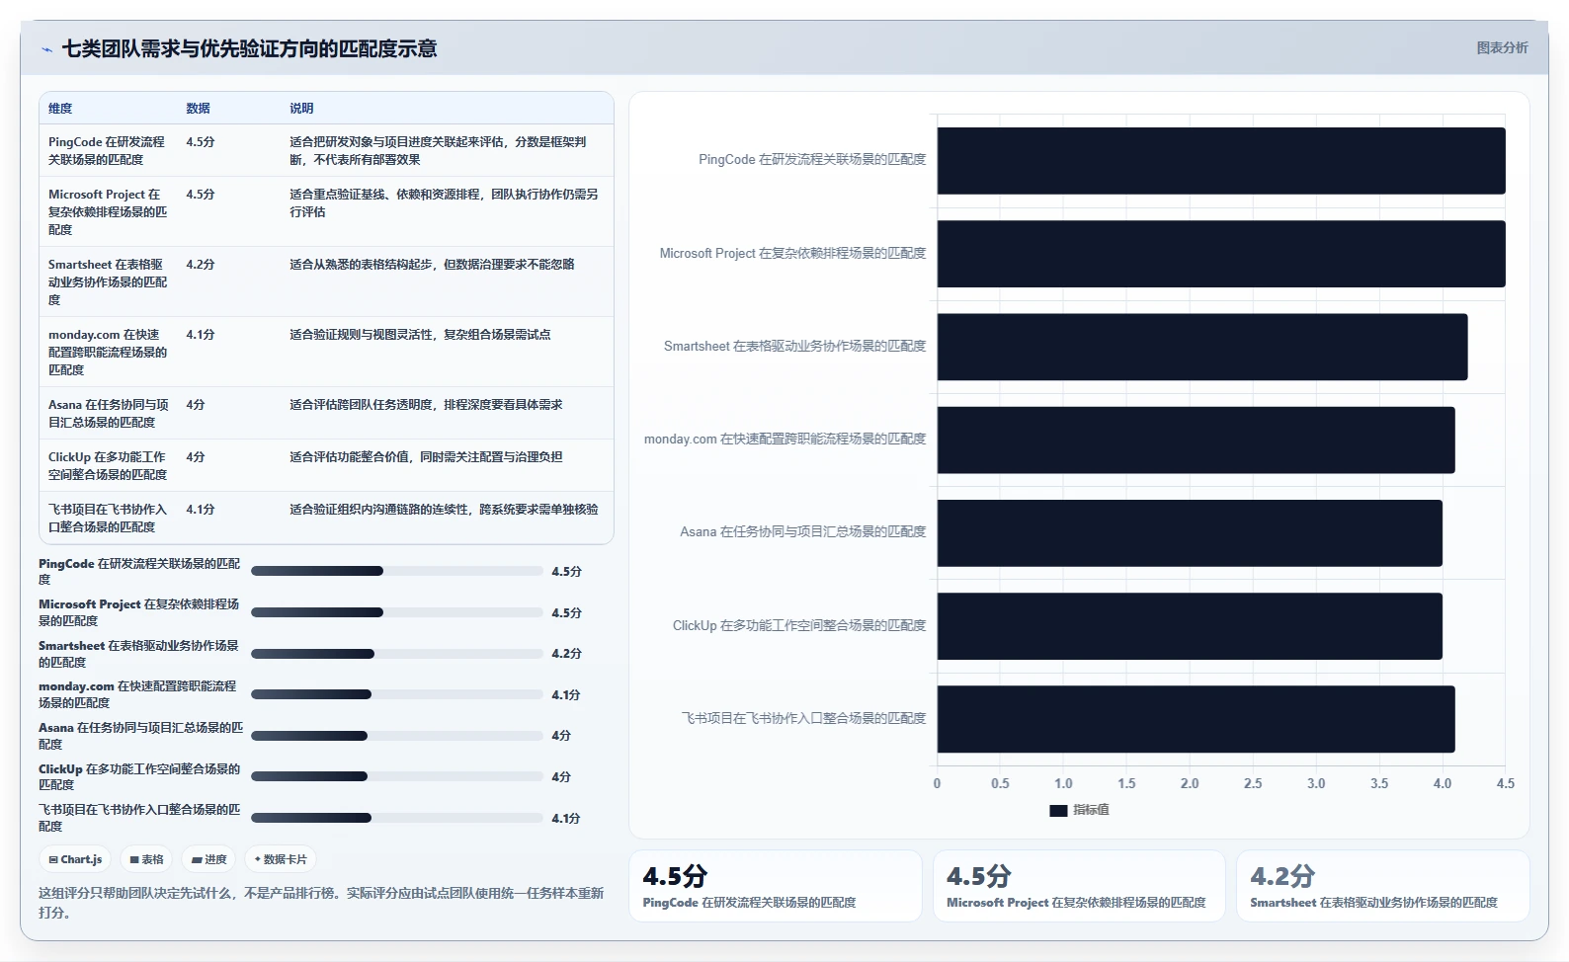
Task: Click description '适合评估跨团队任务透明度，排程深度要看具体需求'
Action: click(x=426, y=405)
